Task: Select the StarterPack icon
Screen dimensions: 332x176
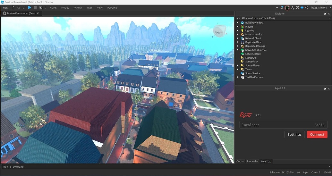Action: (242, 62)
